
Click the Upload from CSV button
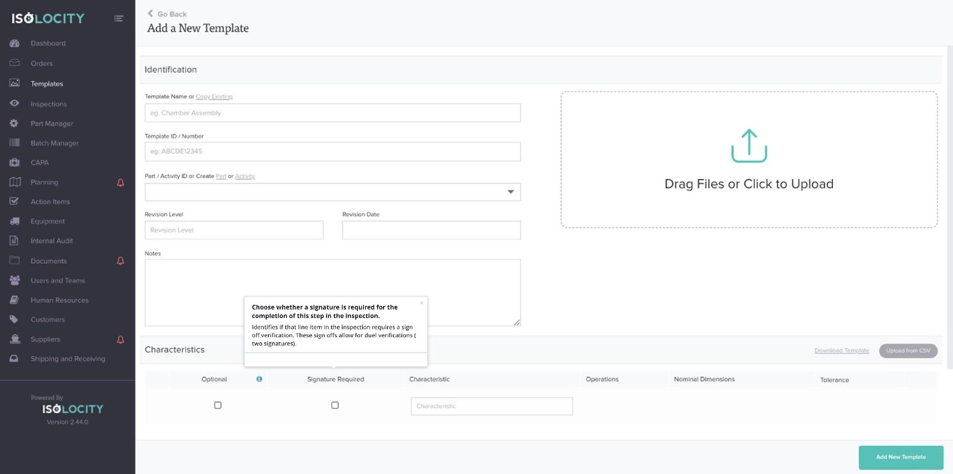tap(908, 351)
